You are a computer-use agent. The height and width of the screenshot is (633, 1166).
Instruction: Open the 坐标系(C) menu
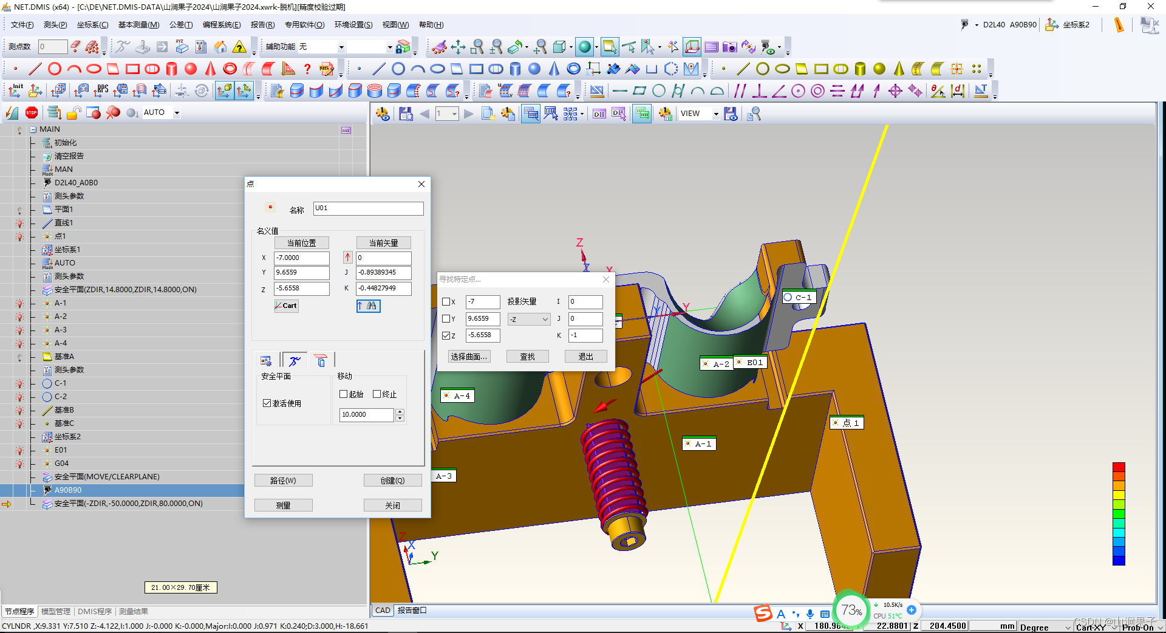pos(92,25)
